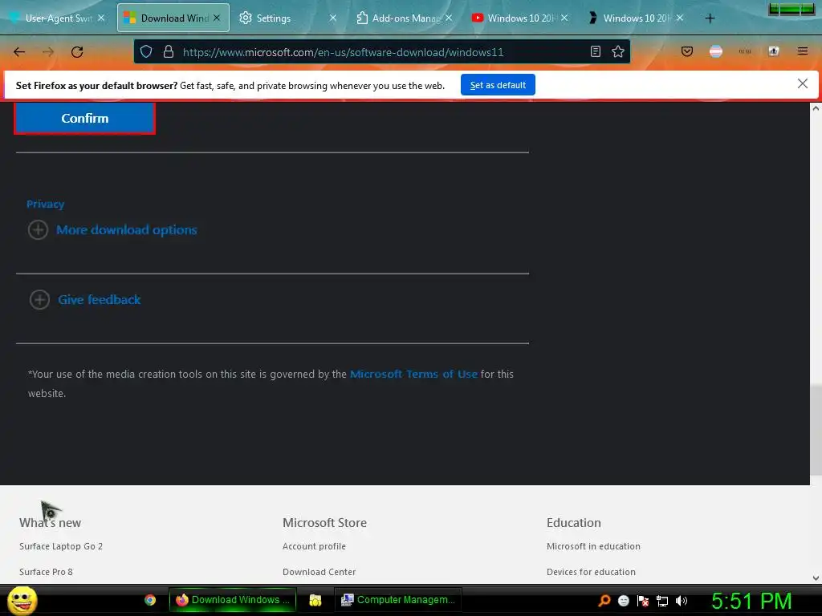822x616 pixels.
Task: Click the blue Confirm button
Action: coord(84,119)
